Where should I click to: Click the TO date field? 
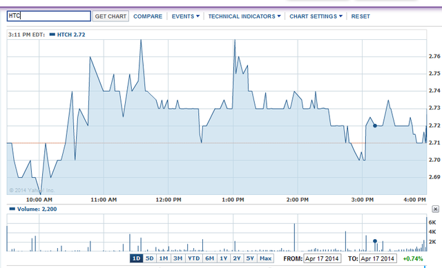point(378,258)
